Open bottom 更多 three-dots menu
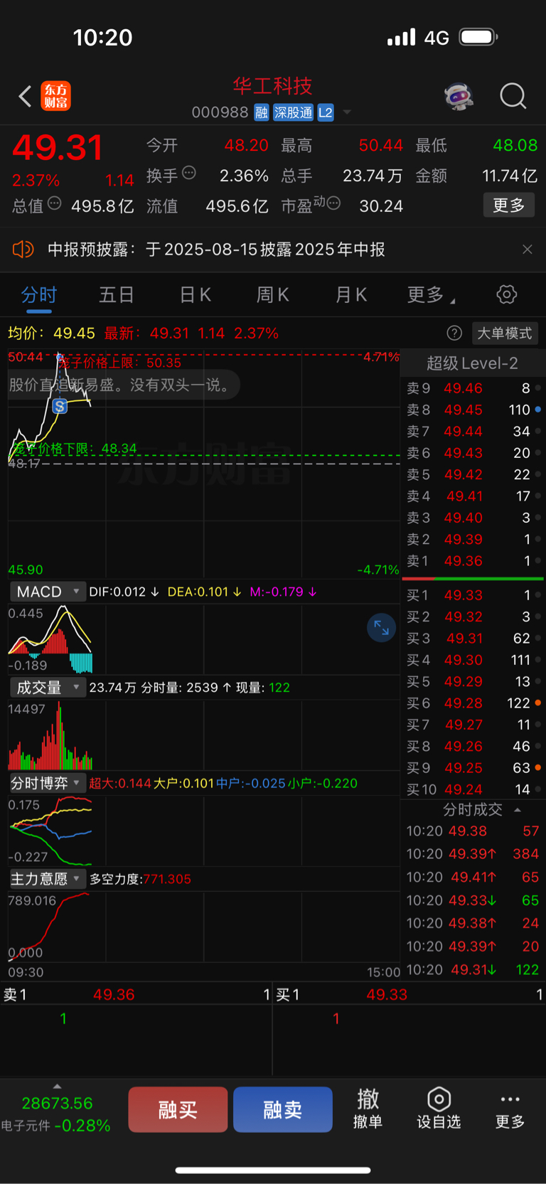546x1184 pixels. pos(510,1109)
